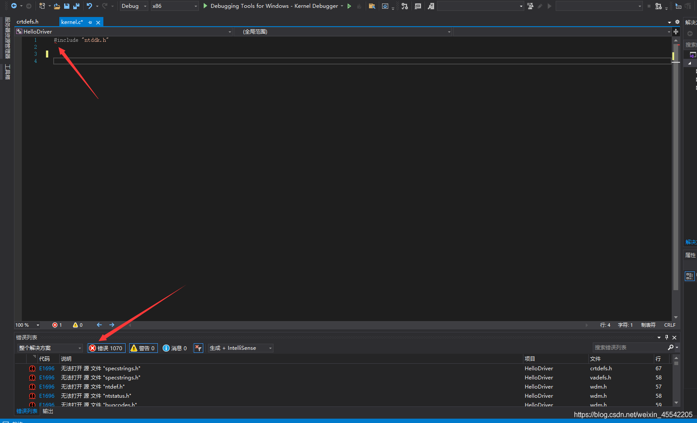The image size is (697, 423).
Task: Toggle the 警告 0 warnings filter
Action: point(143,348)
